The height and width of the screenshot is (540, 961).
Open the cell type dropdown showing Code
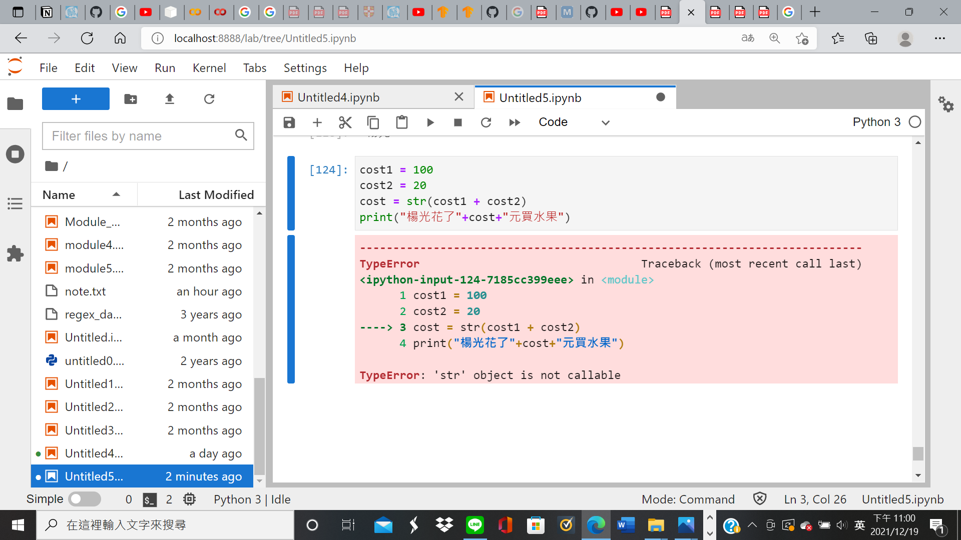pos(576,122)
